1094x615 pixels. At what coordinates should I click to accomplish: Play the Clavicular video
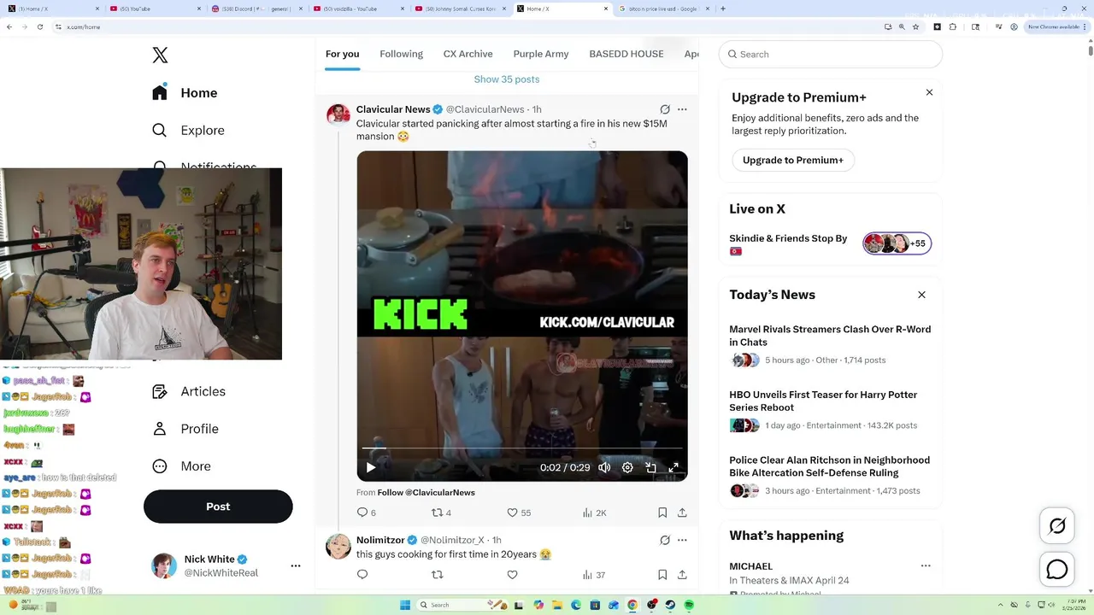(x=371, y=467)
